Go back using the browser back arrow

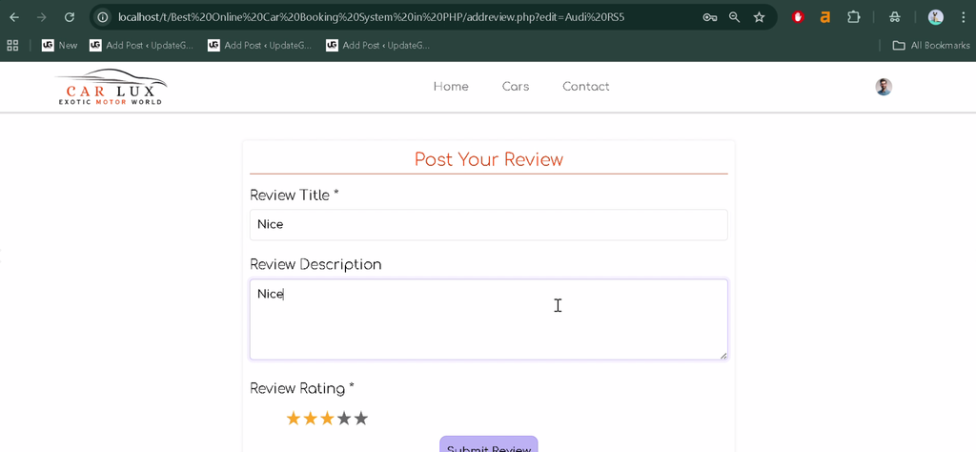(x=13, y=17)
